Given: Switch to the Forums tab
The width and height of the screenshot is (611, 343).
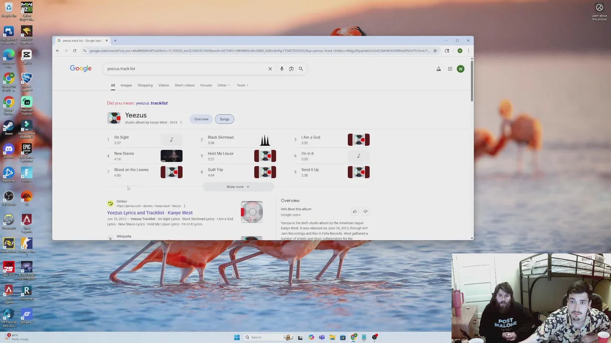Looking at the screenshot, I should (206, 85).
